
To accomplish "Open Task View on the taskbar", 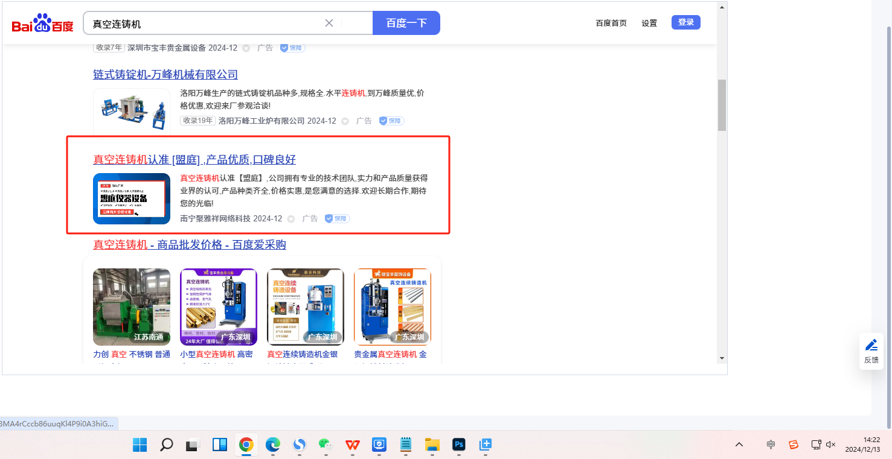I will pos(193,445).
